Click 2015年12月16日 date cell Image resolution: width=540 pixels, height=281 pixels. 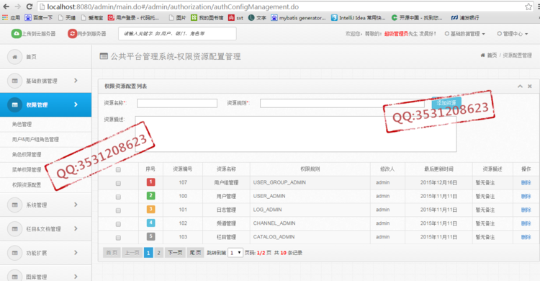click(x=438, y=183)
